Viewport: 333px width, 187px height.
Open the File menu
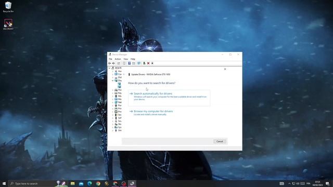110,59
